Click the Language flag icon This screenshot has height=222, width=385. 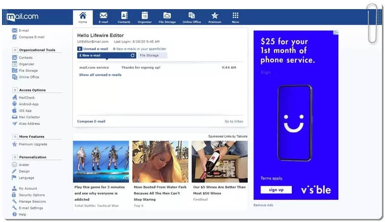tap(14, 177)
